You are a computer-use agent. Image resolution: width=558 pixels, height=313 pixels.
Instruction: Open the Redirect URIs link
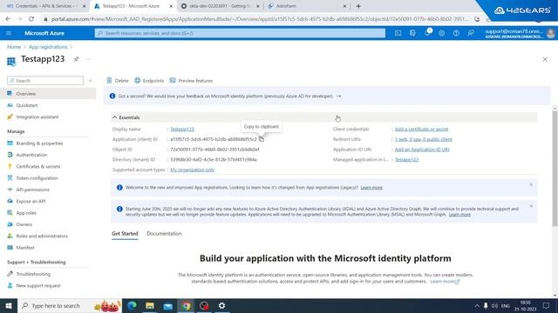(424, 139)
